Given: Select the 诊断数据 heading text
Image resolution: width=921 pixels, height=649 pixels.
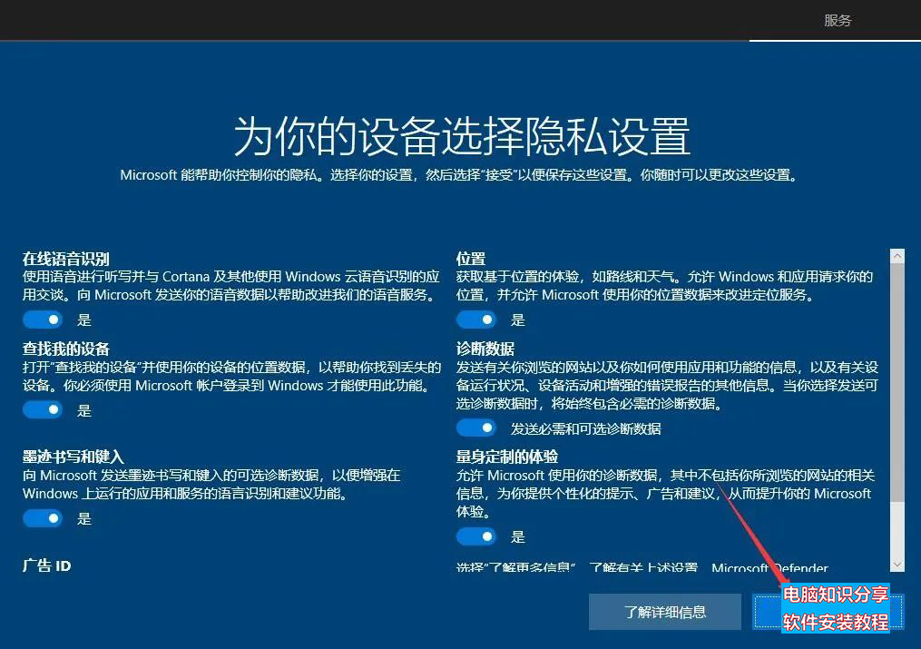Looking at the screenshot, I should (485, 349).
